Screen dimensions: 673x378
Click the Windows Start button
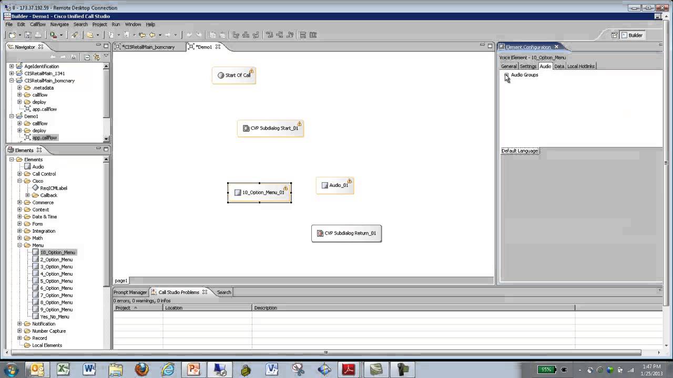pos(11,370)
